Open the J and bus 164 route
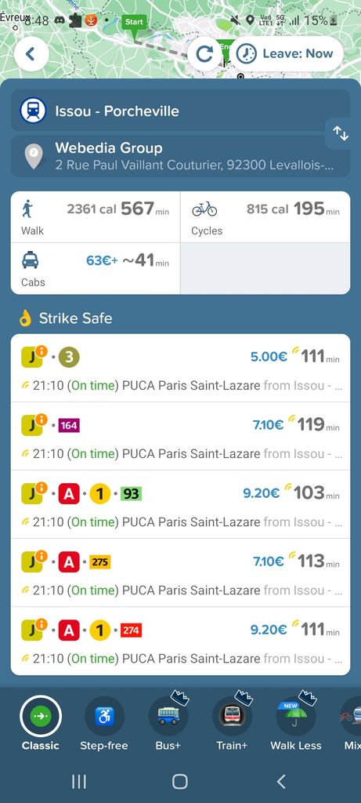 [x=180, y=436]
